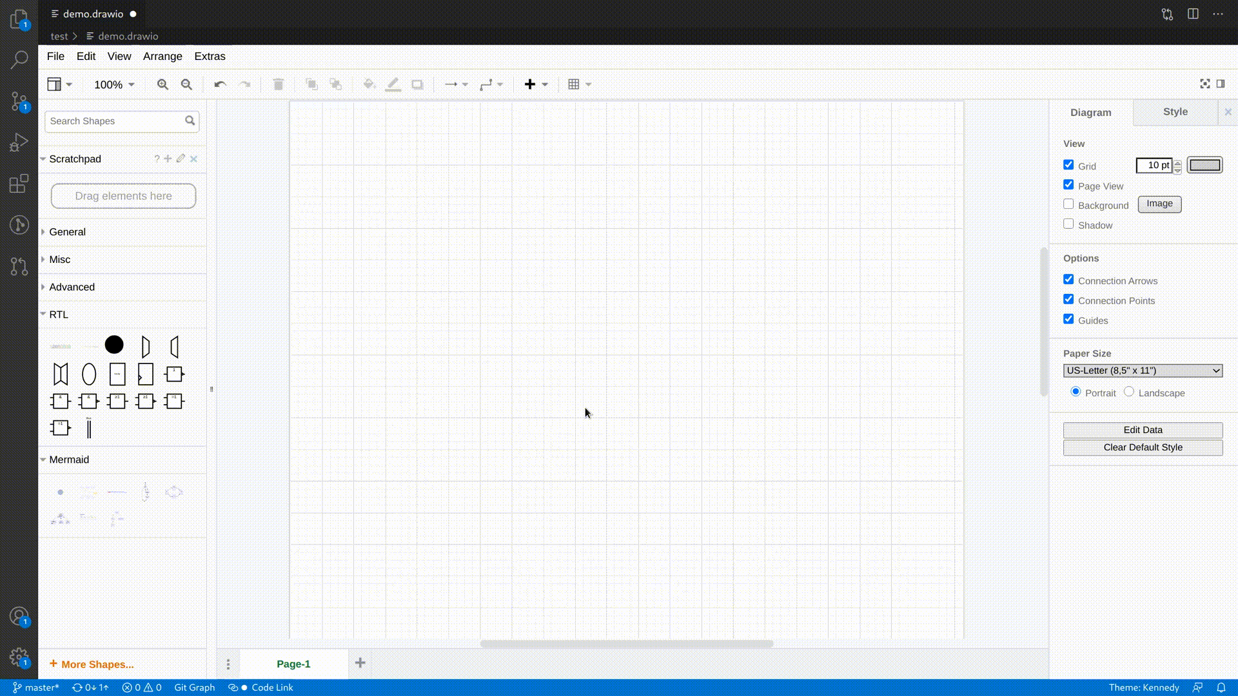Select the zoom-in tool
1238x696 pixels.
pyautogui.click(x=162, y=84)
